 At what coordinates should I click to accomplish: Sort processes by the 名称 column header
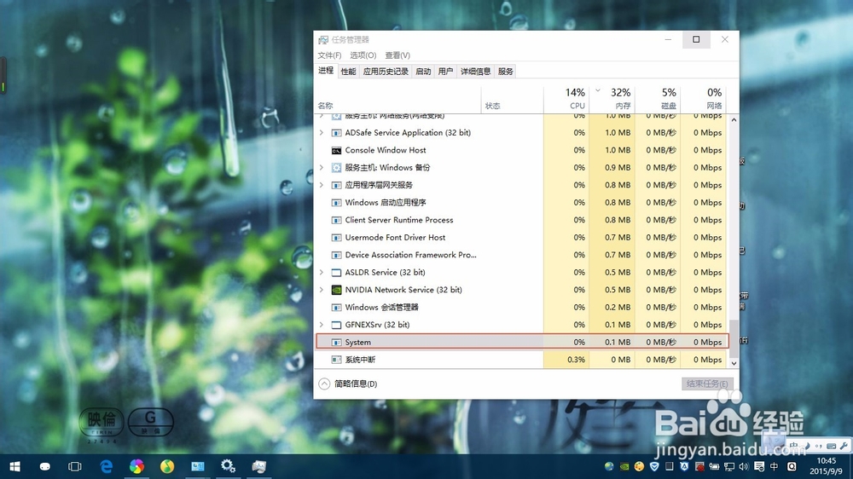pos(398,99)
